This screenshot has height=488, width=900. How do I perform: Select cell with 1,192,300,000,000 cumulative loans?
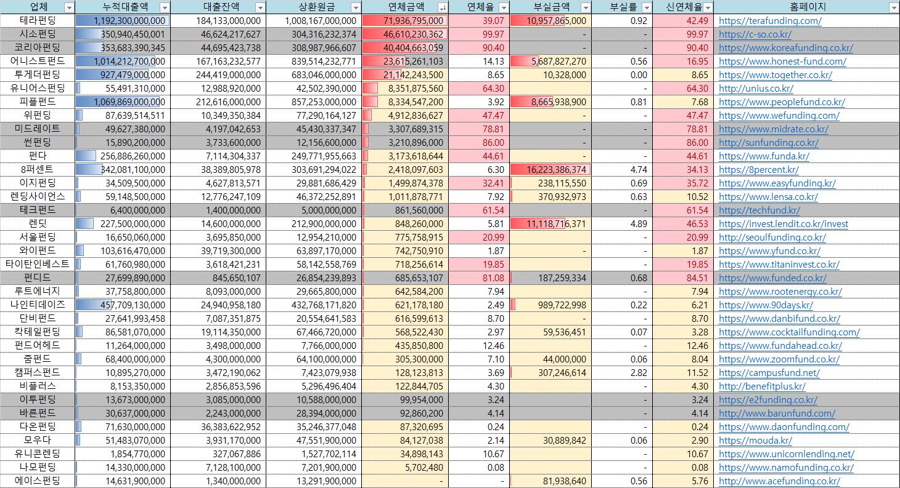(122, 21)
